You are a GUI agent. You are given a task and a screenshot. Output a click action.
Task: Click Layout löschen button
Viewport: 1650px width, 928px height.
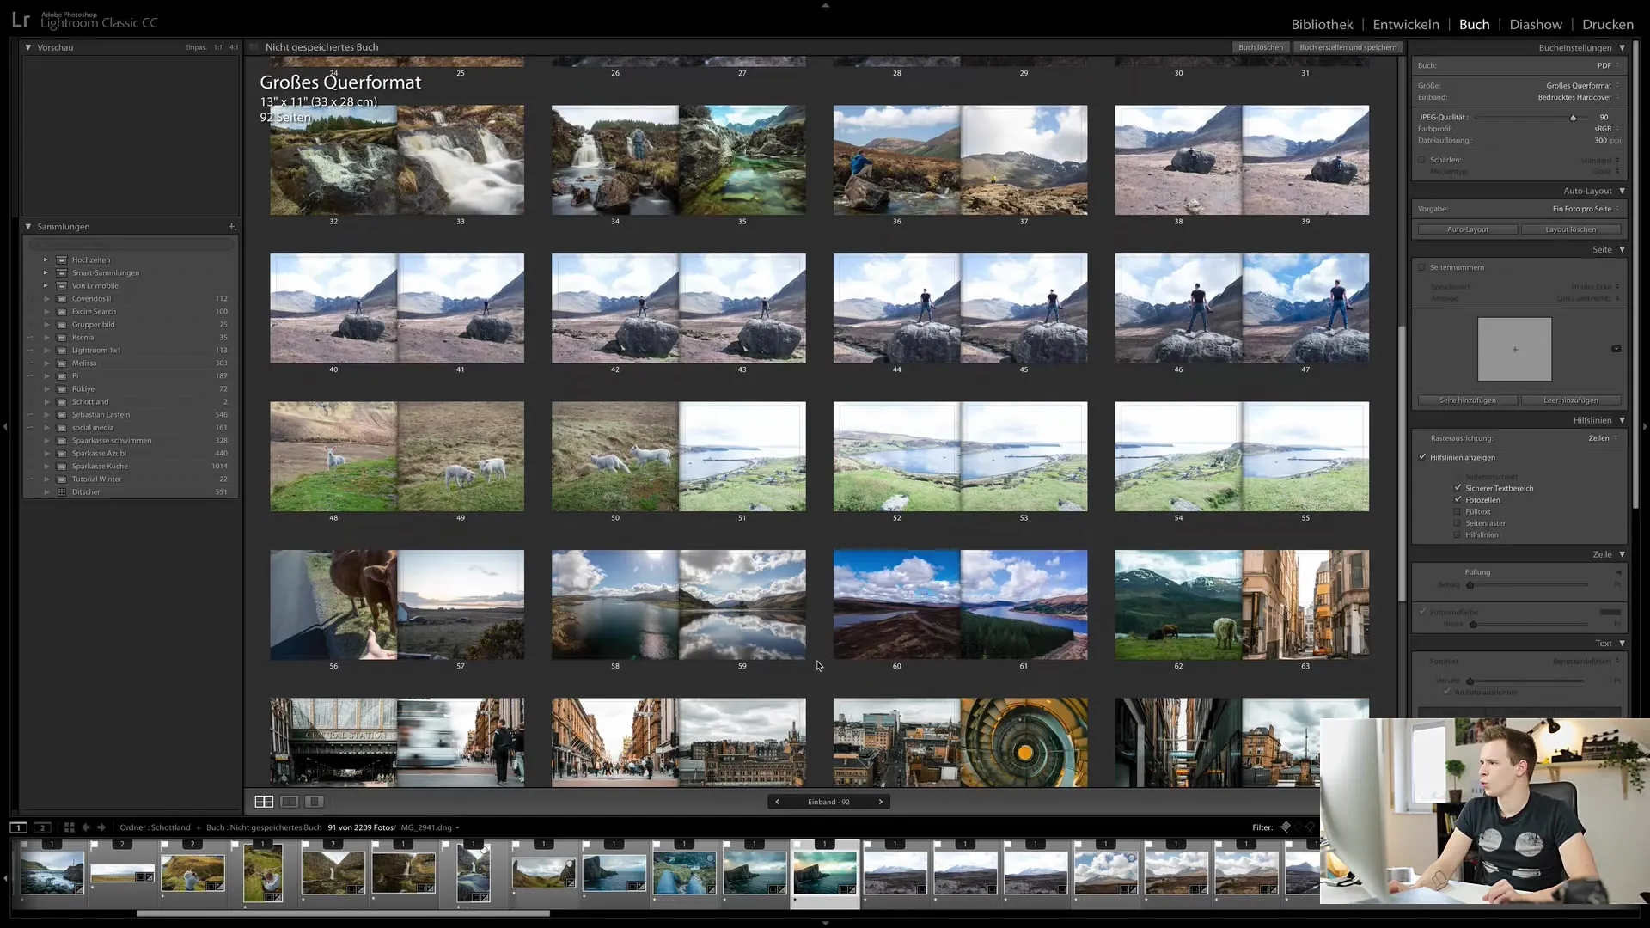(x=1570, y=229)
